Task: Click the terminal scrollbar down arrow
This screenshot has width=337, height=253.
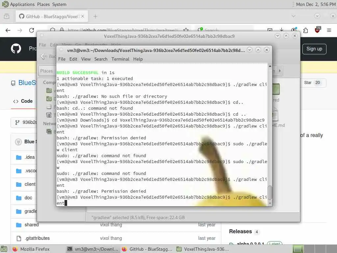Action: coord(270,203)
